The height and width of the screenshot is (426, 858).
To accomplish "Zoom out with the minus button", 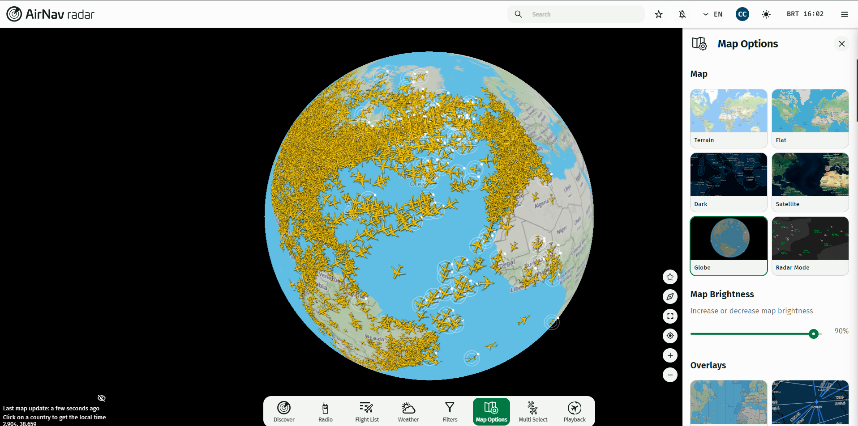I will pyautogui.click(x=670, y=375).
